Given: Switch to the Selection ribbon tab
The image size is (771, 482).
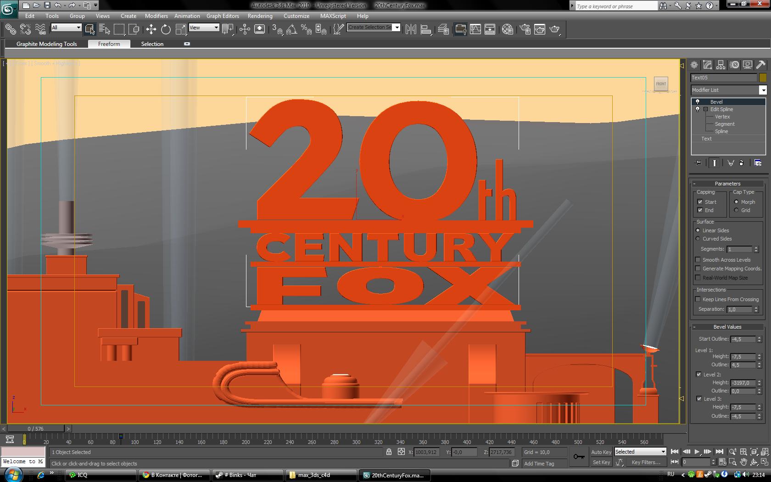Looking at the screenshot, I should point(152,44).
